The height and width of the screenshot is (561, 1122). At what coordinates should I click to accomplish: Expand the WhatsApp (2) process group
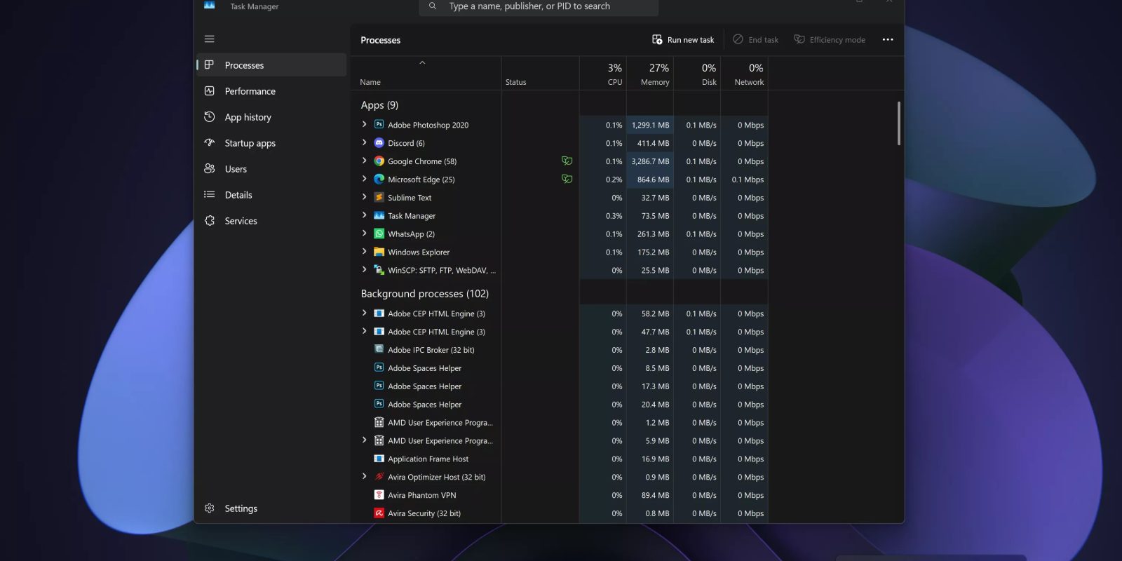364,234
